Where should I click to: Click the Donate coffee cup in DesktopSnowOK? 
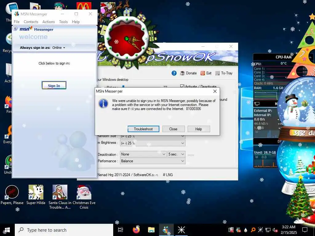point(182,73)
